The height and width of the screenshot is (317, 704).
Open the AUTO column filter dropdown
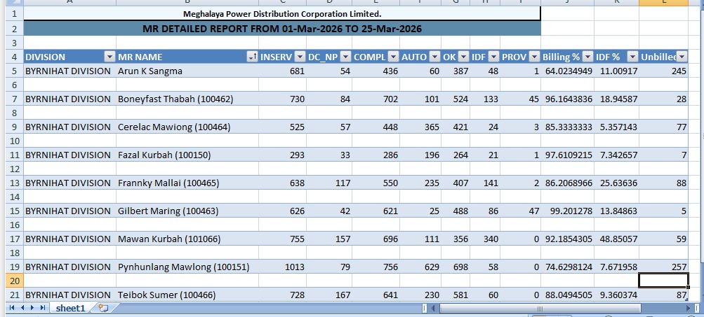tap(436, 57)
